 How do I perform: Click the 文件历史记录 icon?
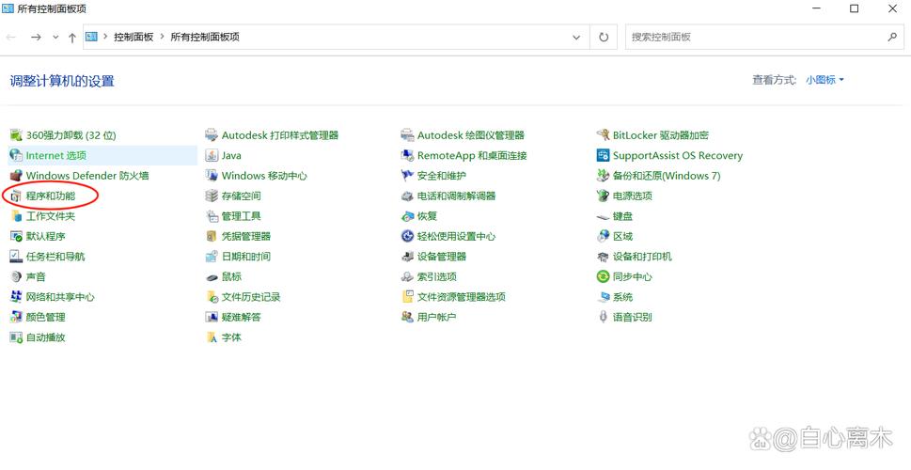pyautogui.click(x=212, y=297)
